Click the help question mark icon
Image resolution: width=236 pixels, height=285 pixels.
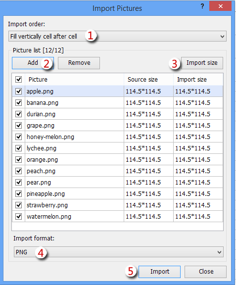tap(202, 6)
